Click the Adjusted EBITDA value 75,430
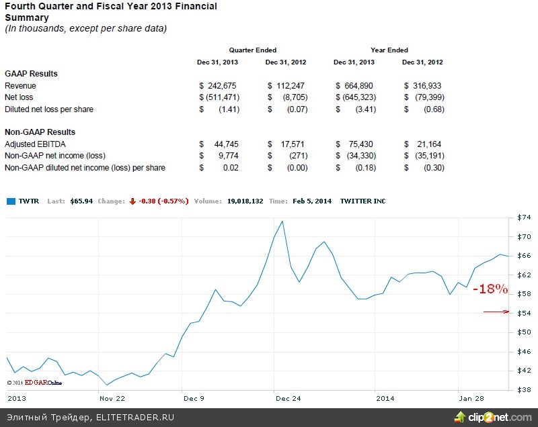The image size is (538, 427). pos(360,144)
